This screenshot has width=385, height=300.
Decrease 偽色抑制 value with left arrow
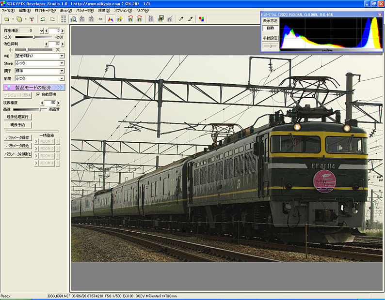(47, 44)
